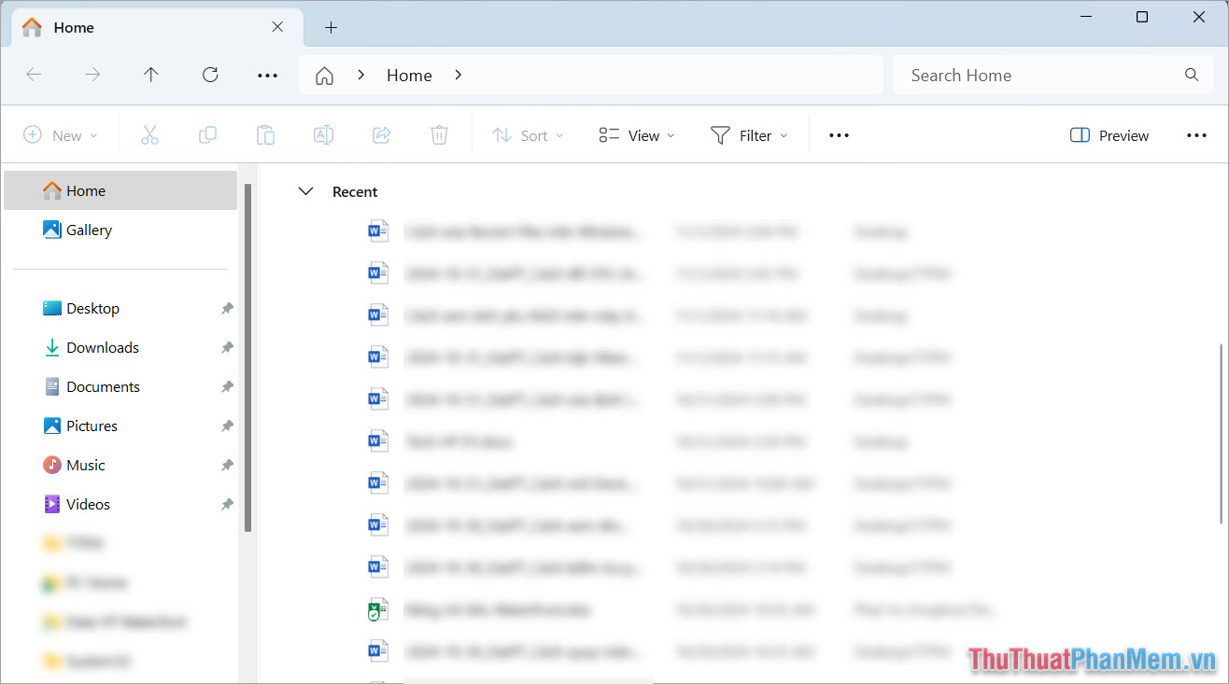Select the Cut icon in the toolbar

tap(149, 134)
